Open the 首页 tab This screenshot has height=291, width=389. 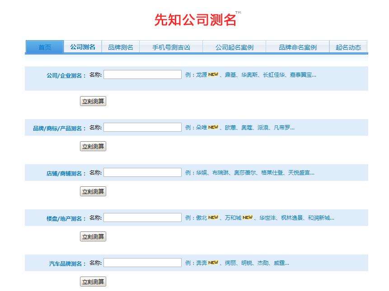click(x=45, y=47)
